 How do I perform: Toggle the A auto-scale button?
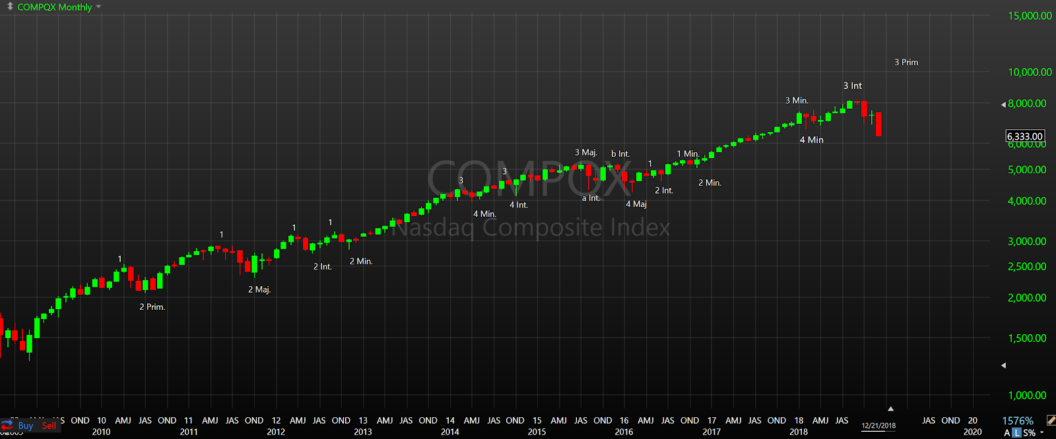pyautogui.click(x=1007, y=433)
